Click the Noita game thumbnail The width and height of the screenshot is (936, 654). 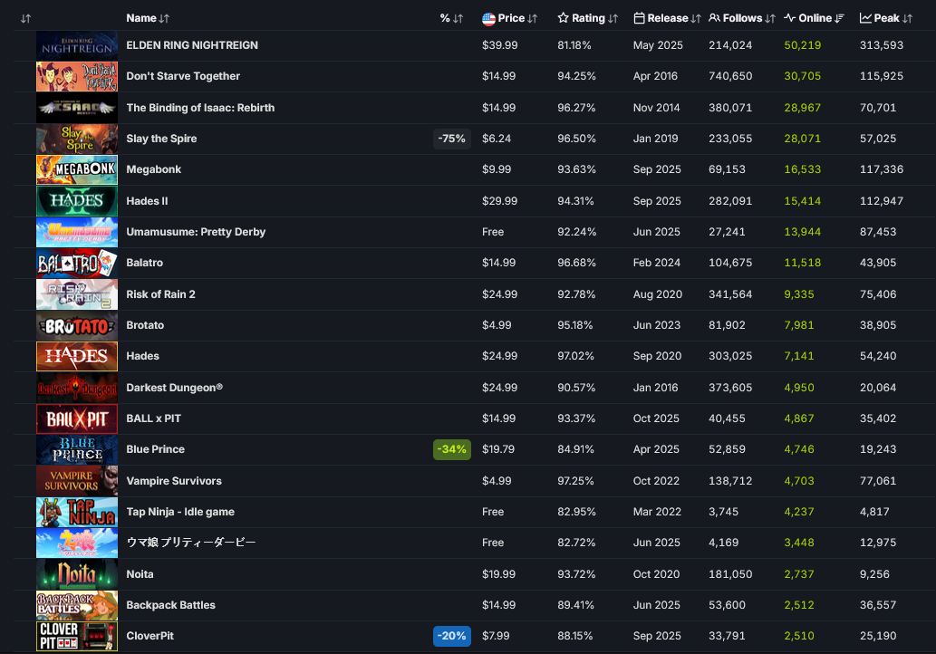point(77,574)
